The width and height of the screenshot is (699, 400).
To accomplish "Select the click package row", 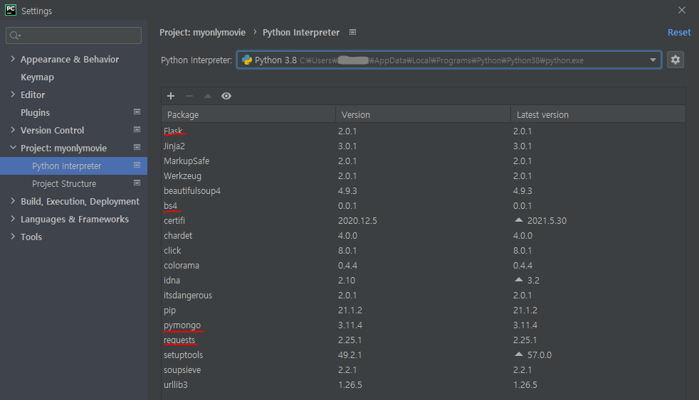I will coord(424,251).
